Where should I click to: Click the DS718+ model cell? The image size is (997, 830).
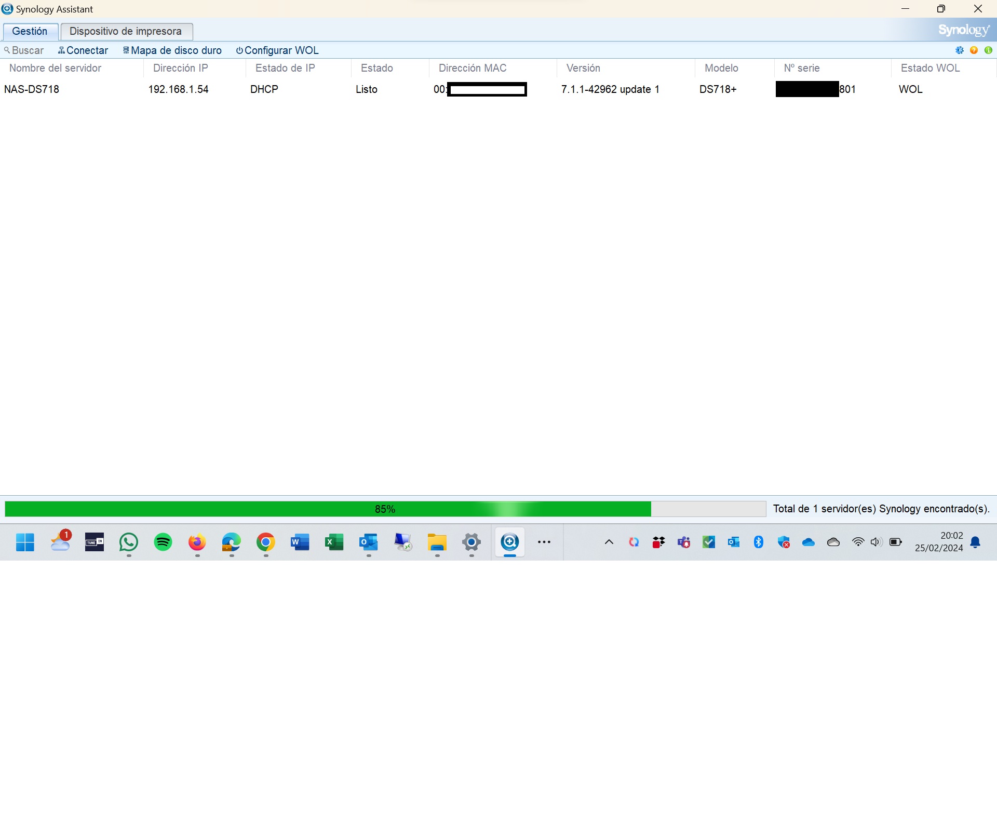coord(718,89)
